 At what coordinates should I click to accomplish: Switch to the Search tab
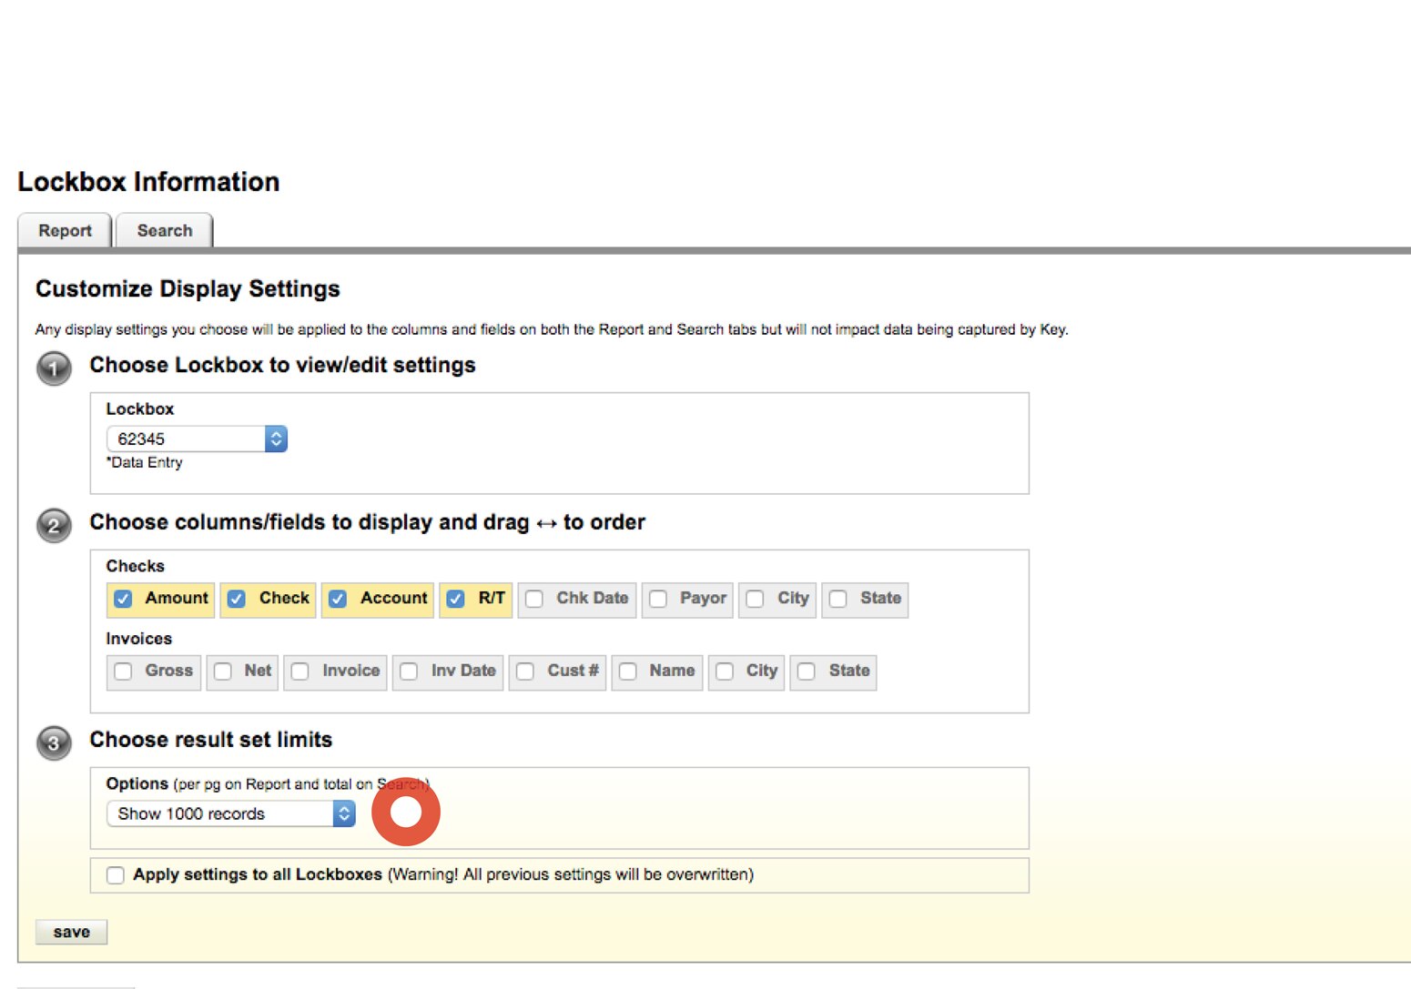164,230
